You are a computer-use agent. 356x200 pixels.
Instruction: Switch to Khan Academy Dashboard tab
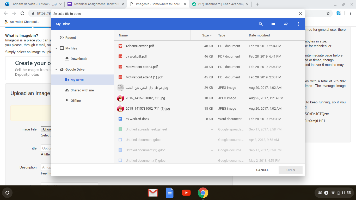(x=220, y=4)
